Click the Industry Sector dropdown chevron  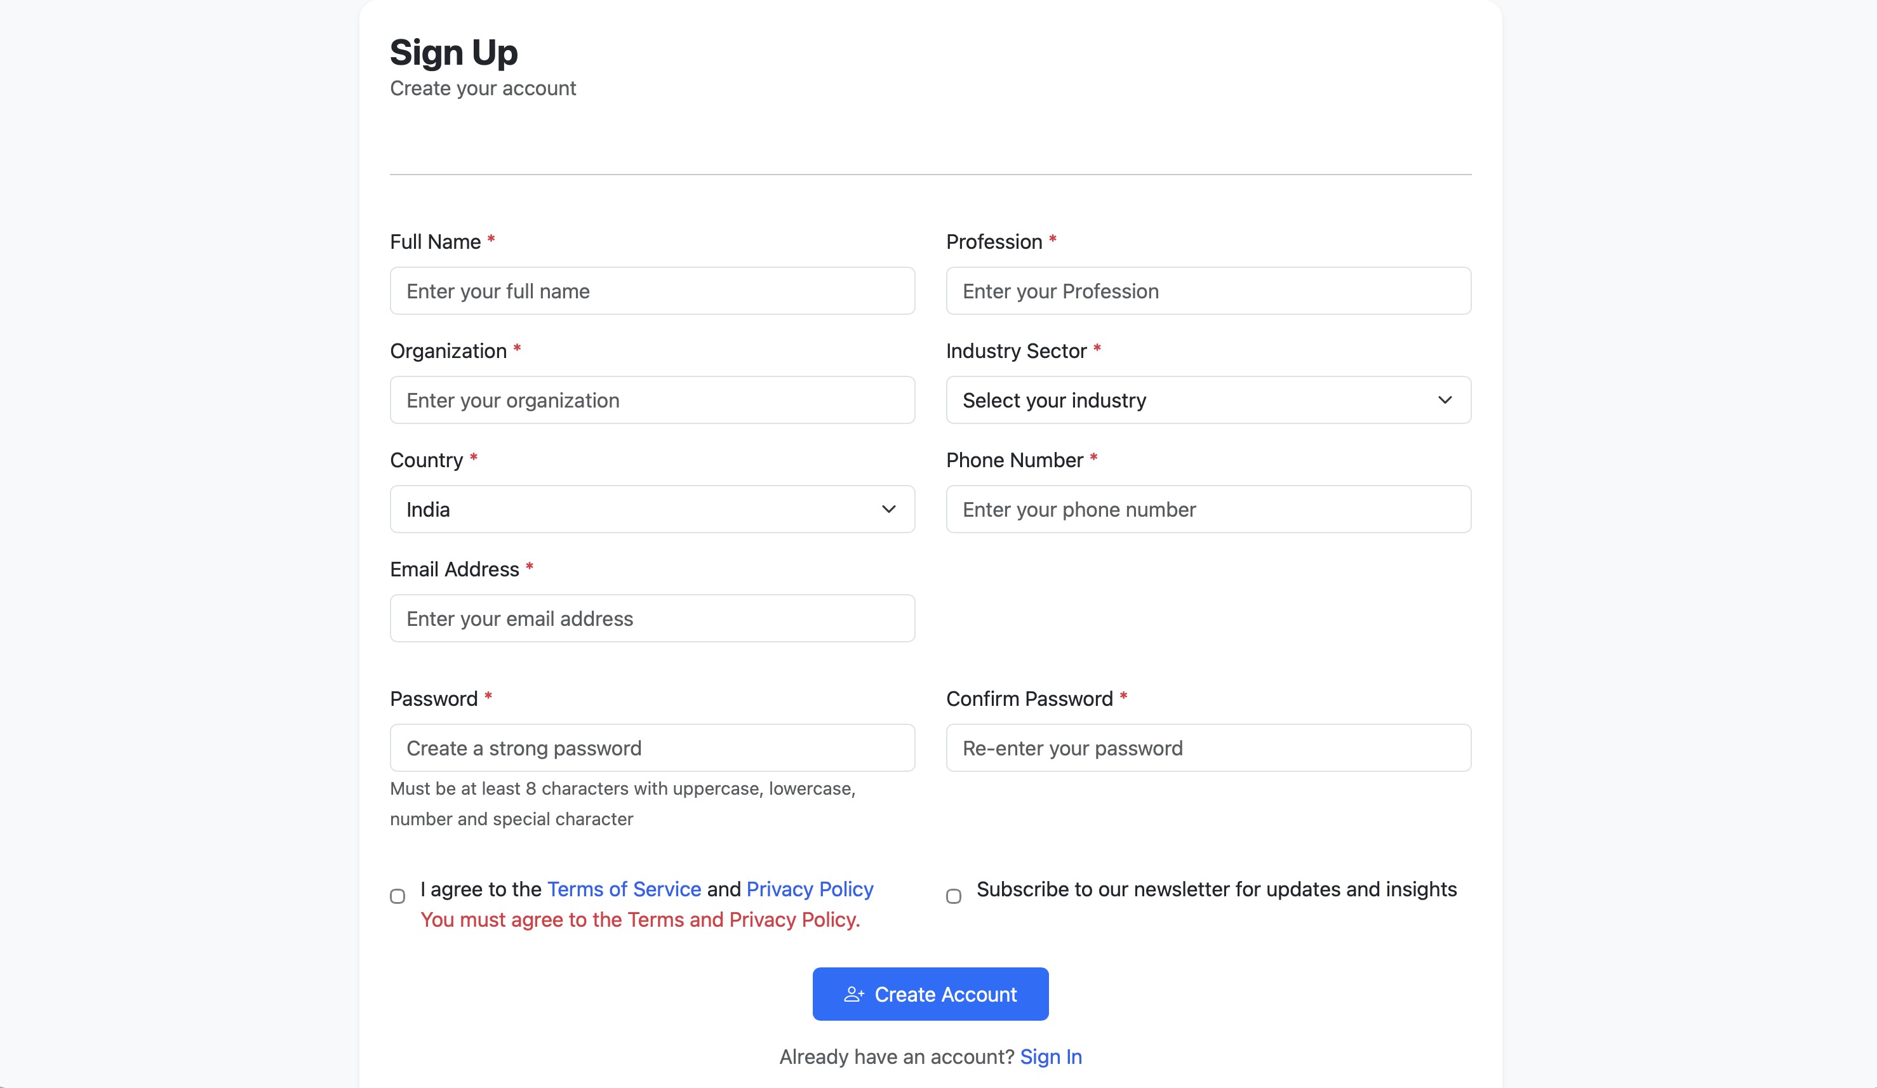pyautogui.click(x=1445, y=400)
